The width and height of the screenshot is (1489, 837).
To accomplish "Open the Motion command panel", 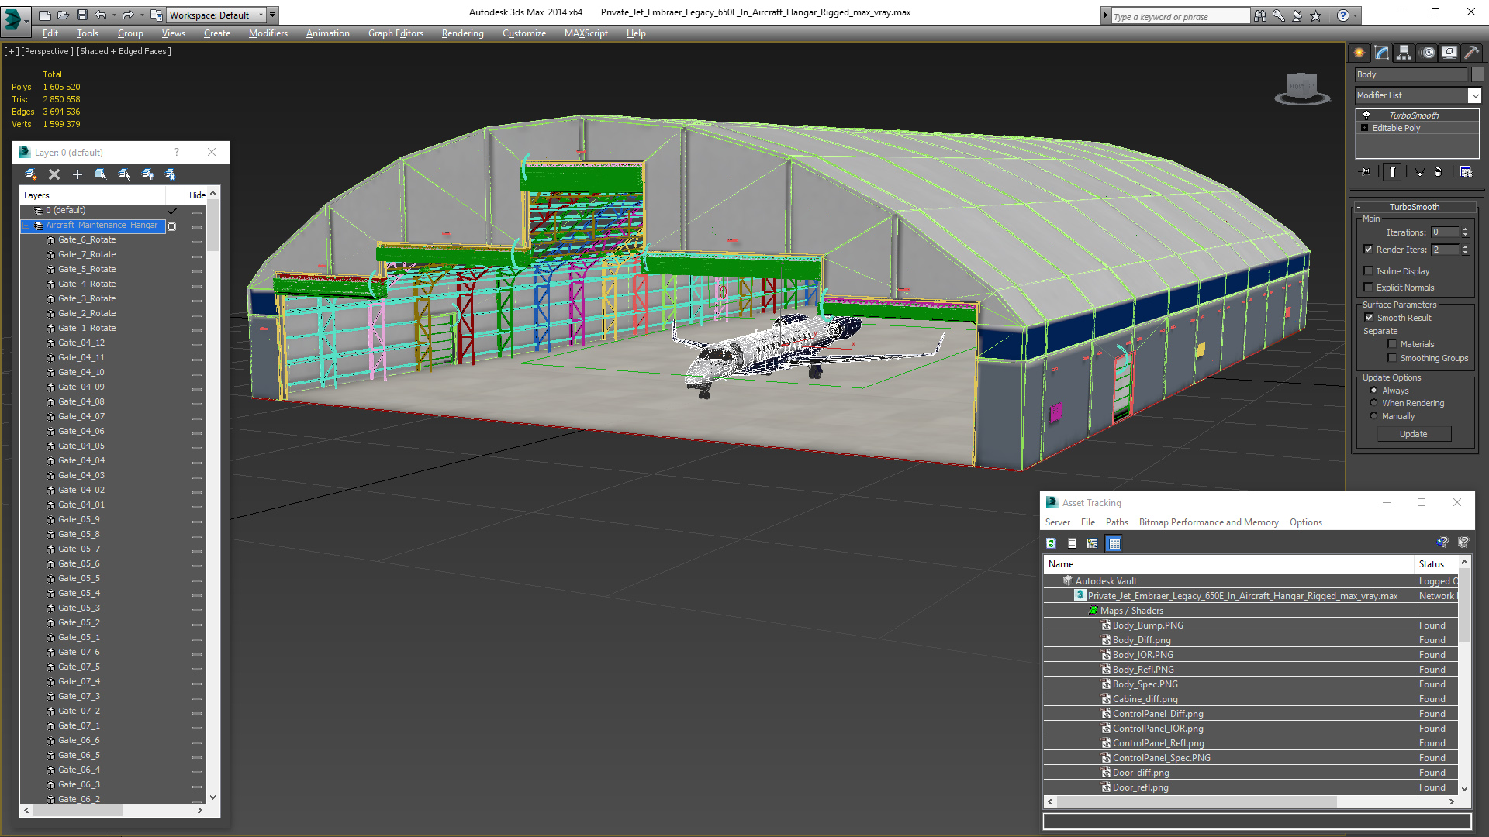I will click(1428, 53).
